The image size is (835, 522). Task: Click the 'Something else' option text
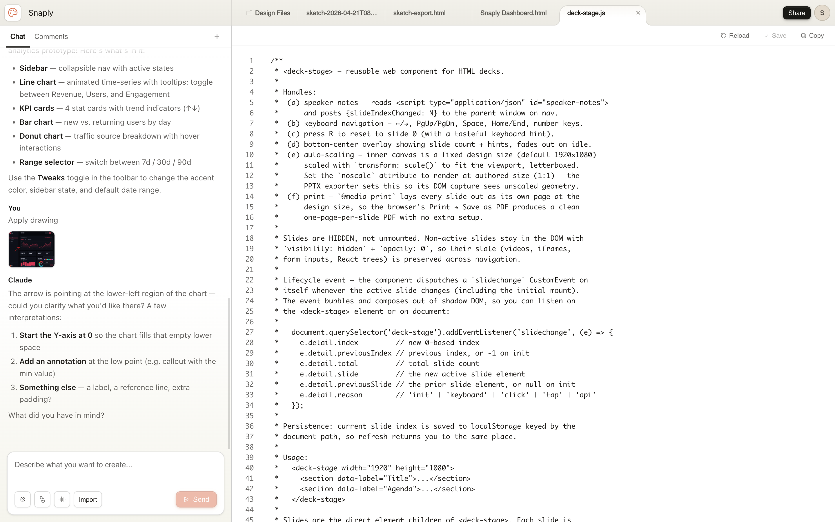click(x=48, y=387)
